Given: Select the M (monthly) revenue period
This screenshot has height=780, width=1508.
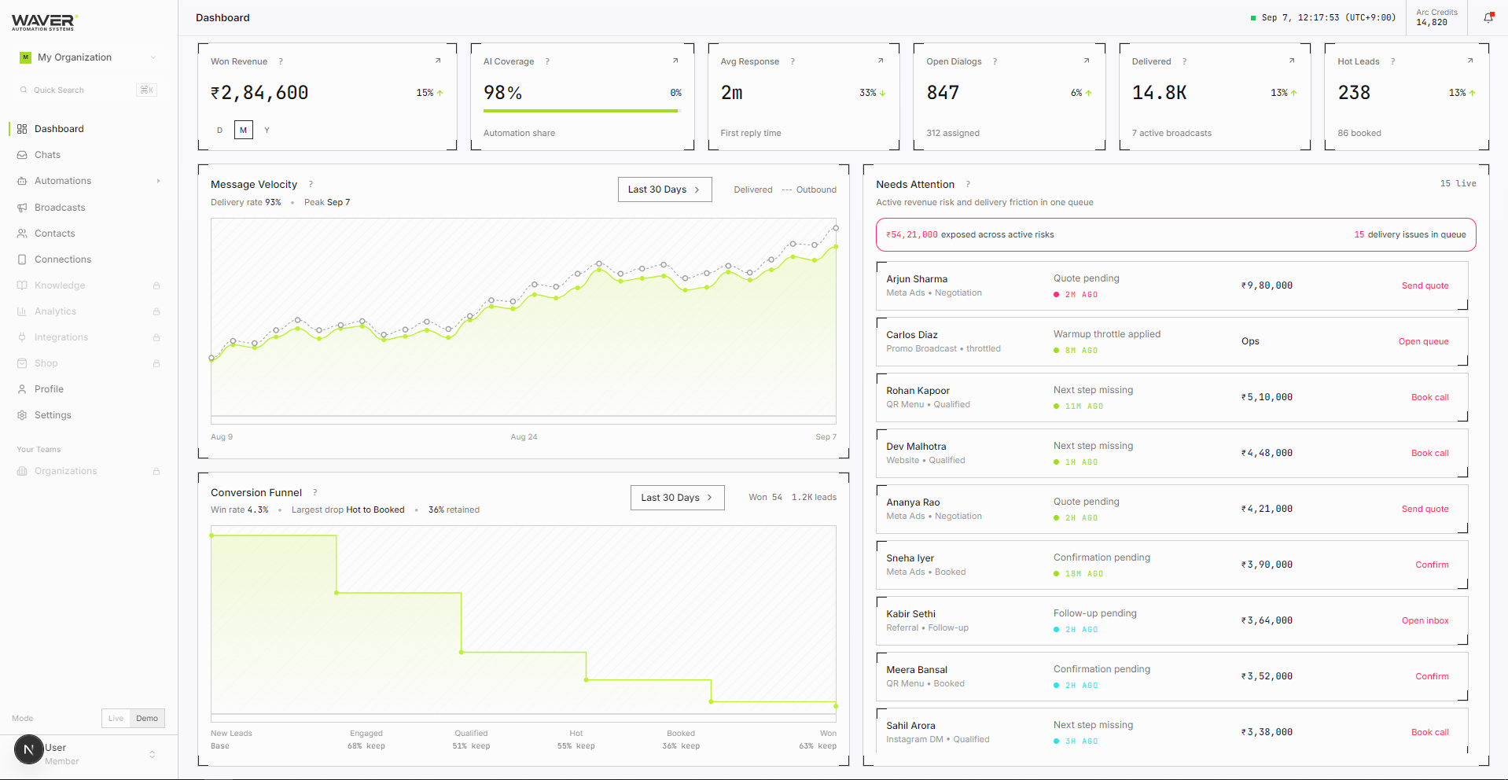Looking at the screenshot, I should [244, 130].
